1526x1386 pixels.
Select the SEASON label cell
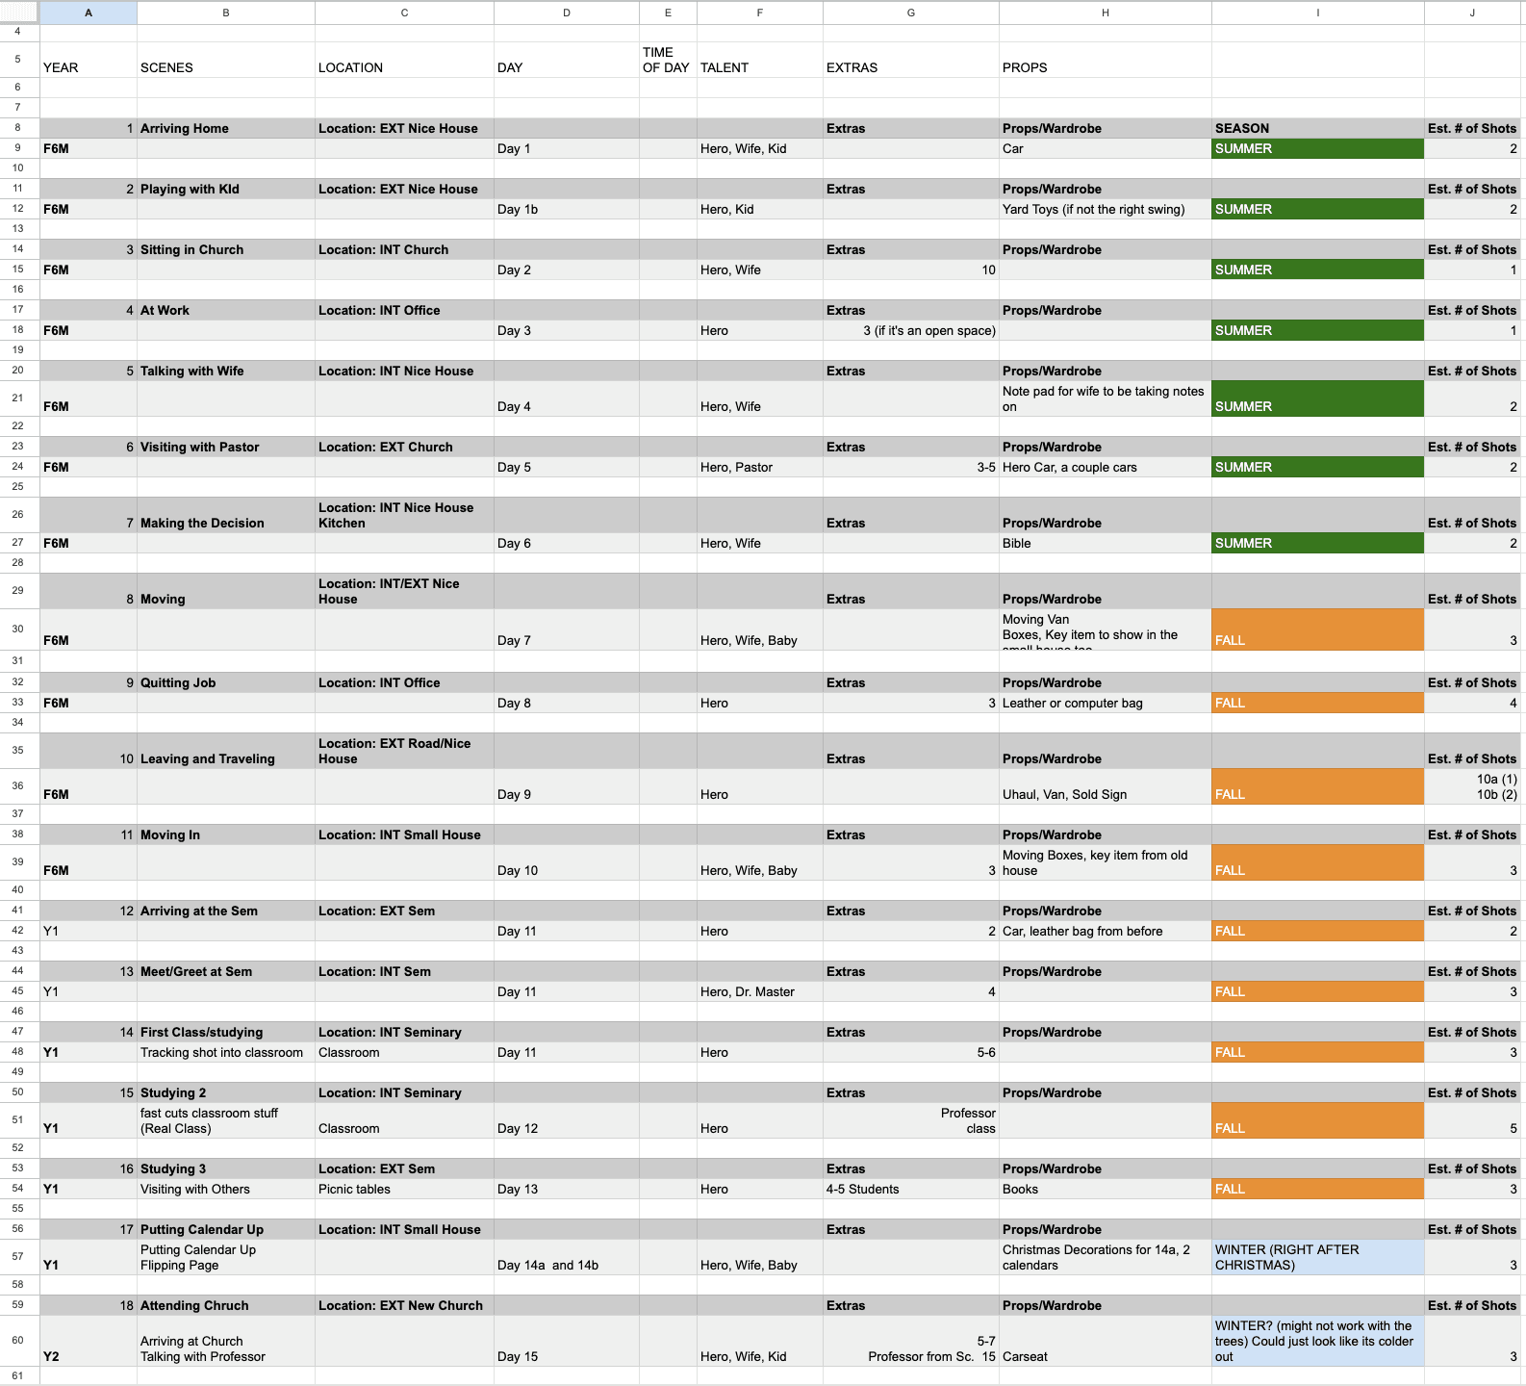tap(1317, 128)
